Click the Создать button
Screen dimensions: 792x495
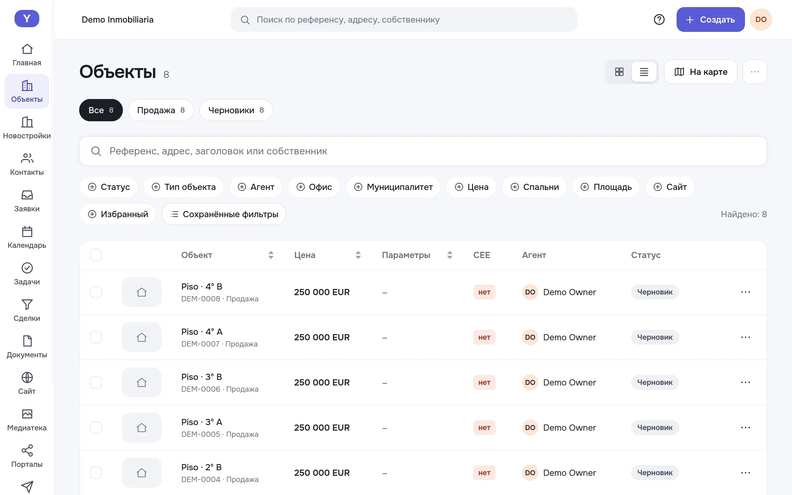point(710,19)
